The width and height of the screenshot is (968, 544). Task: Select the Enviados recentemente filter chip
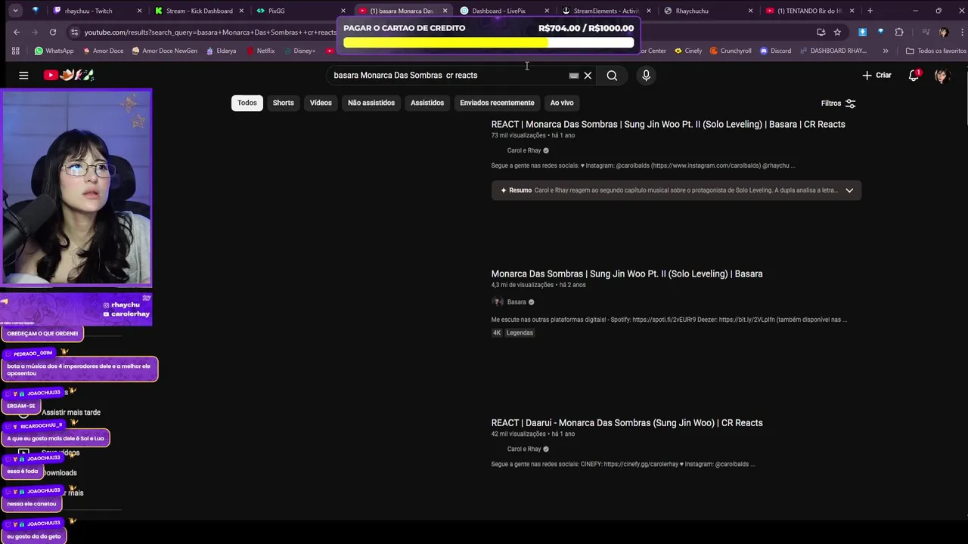[497, 103]
